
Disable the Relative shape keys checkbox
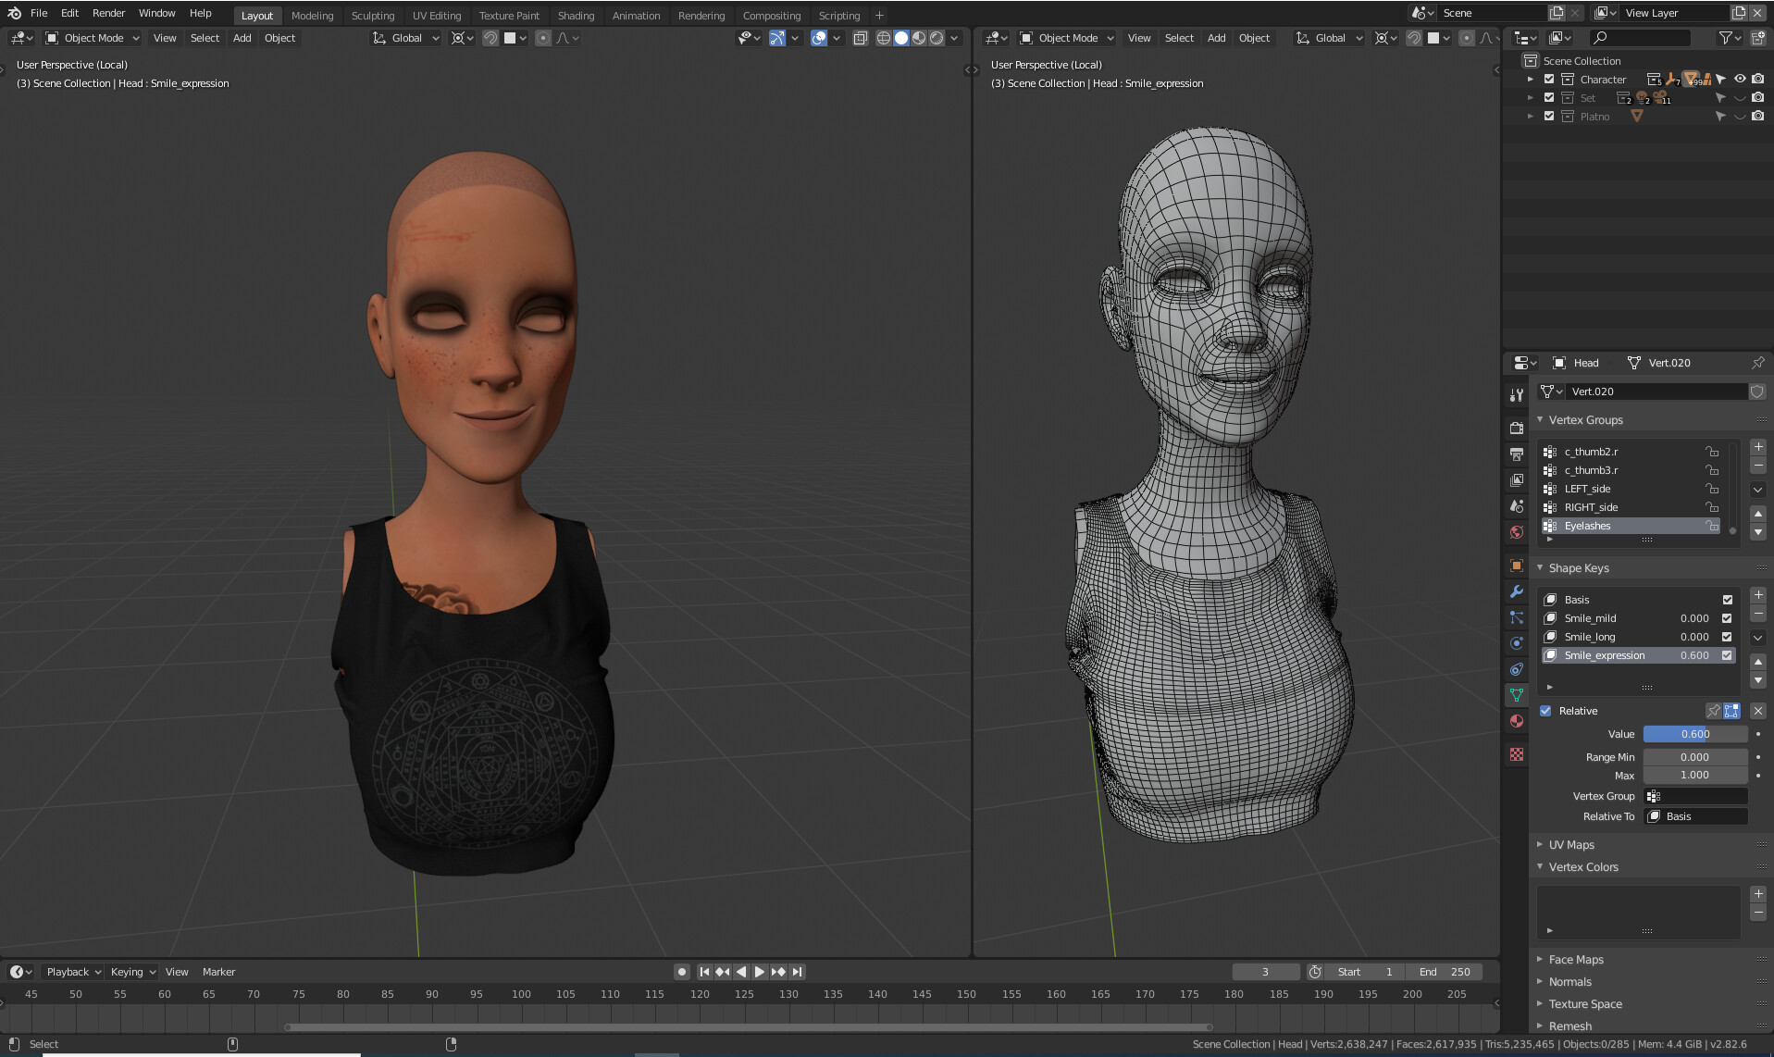1545,711
